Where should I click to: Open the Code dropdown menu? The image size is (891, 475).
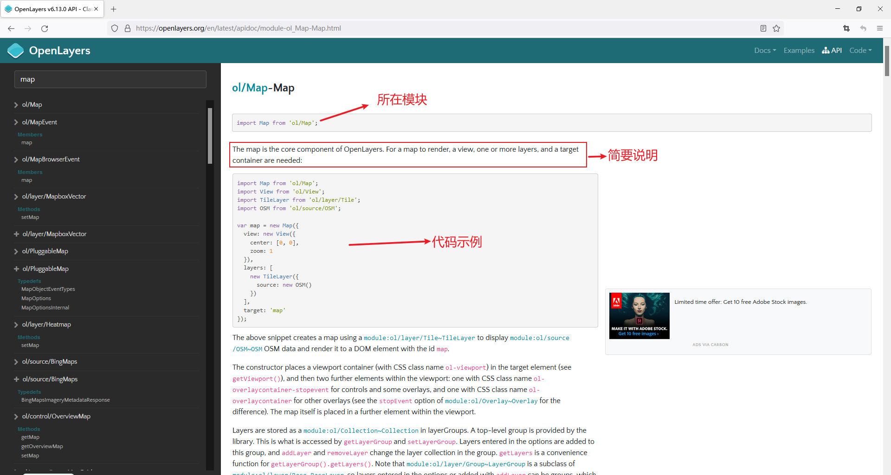click(860, 50)
